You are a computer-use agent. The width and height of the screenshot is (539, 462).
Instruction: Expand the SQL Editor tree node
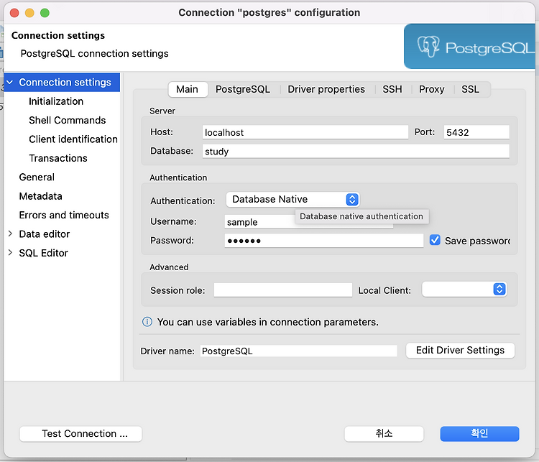(x=10, y=253)
